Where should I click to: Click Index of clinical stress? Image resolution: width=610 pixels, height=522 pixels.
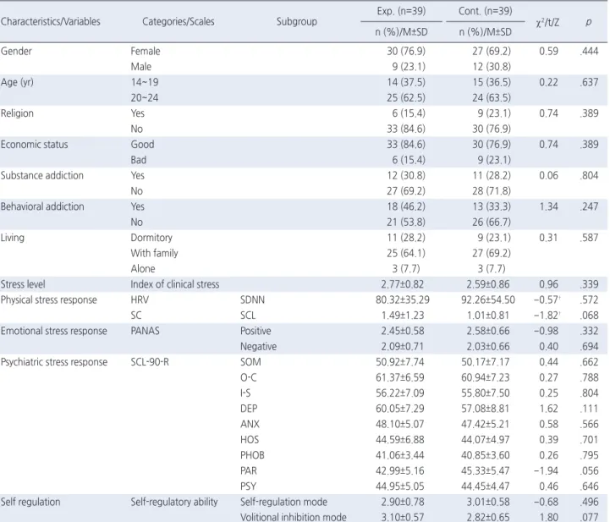174,284
